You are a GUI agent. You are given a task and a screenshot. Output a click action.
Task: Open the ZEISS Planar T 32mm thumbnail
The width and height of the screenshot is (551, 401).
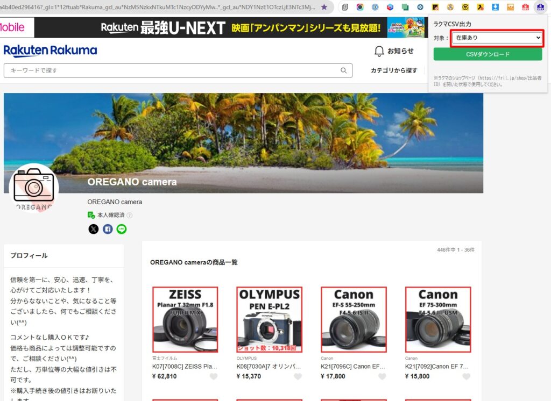coord(185,319)
